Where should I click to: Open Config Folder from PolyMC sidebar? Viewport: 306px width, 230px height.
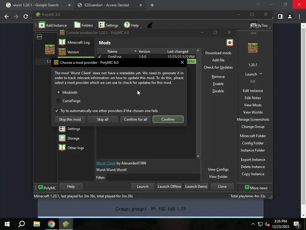(x=253, y=143)
